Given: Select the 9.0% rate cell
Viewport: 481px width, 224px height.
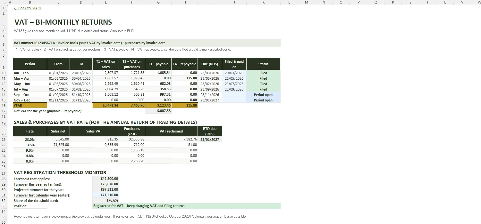Looking at the screenshot, I should [30, 150].
